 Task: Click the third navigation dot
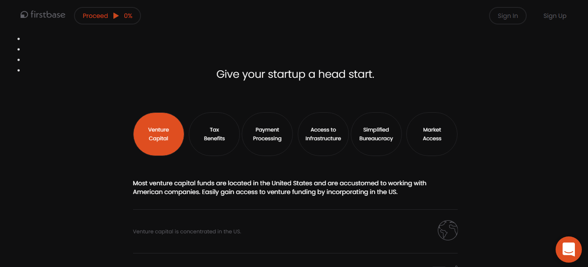tap(18, 59)
